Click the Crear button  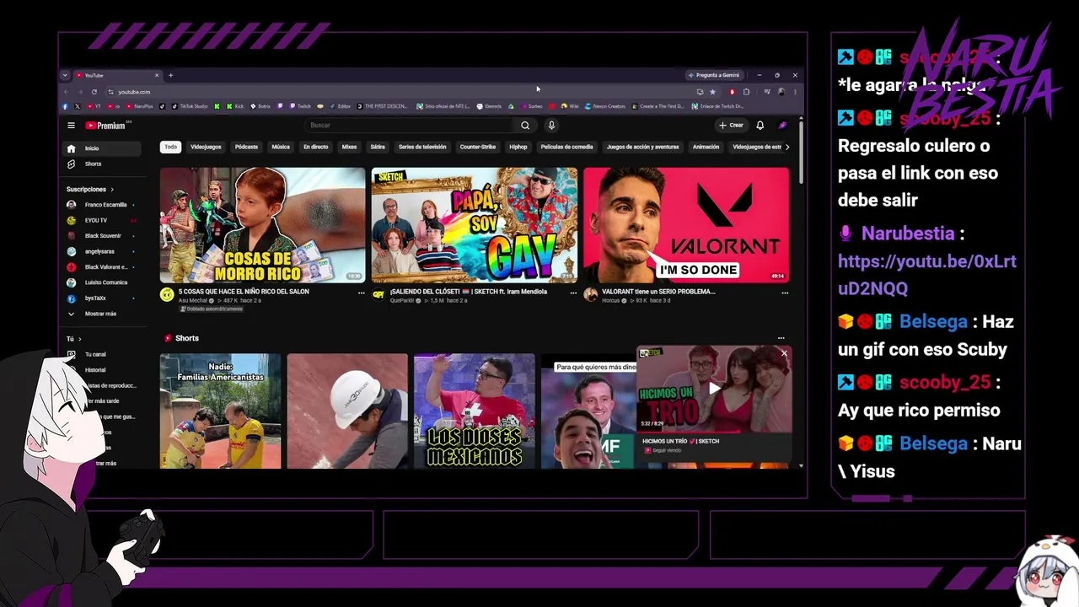pos(731,126)
